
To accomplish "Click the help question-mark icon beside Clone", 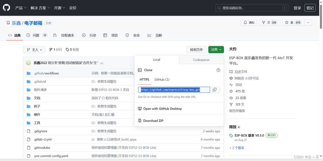I will point(218,70).
